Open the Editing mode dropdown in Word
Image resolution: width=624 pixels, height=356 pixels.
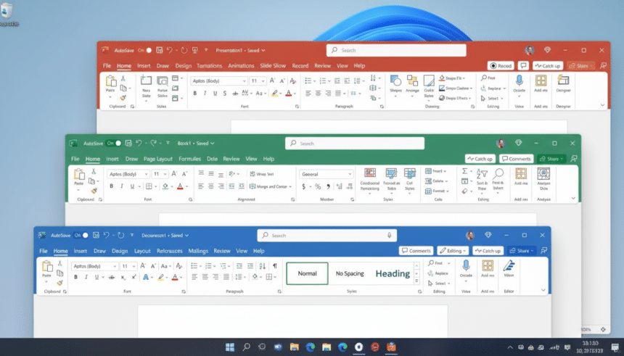click(453, 251)
